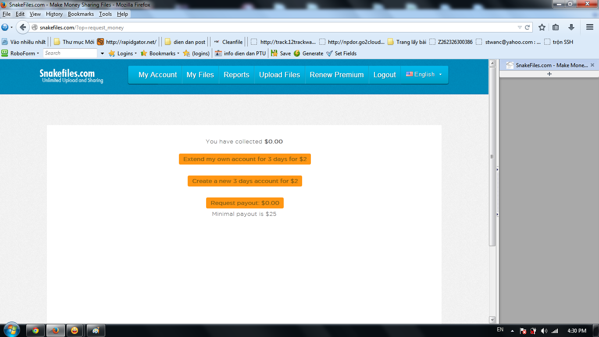Open the Help menu
599x337 pixels.
(x=122, y=14)
